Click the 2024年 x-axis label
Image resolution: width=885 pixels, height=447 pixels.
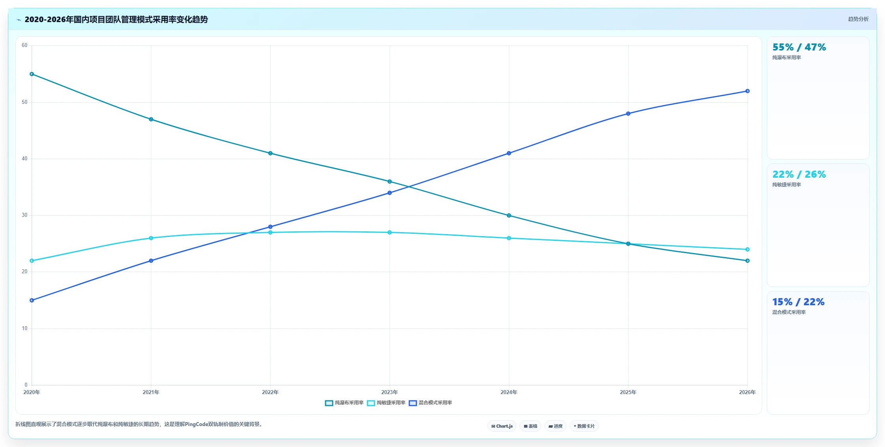pos(509,392)
